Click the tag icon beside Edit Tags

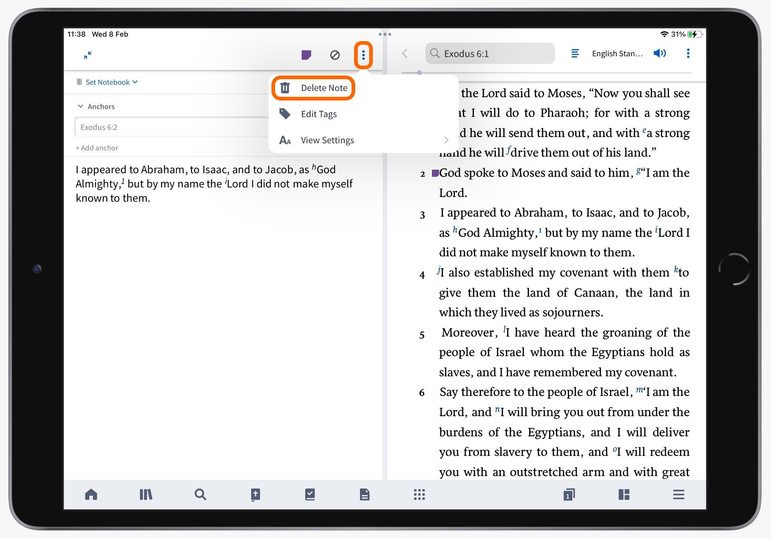285,114
